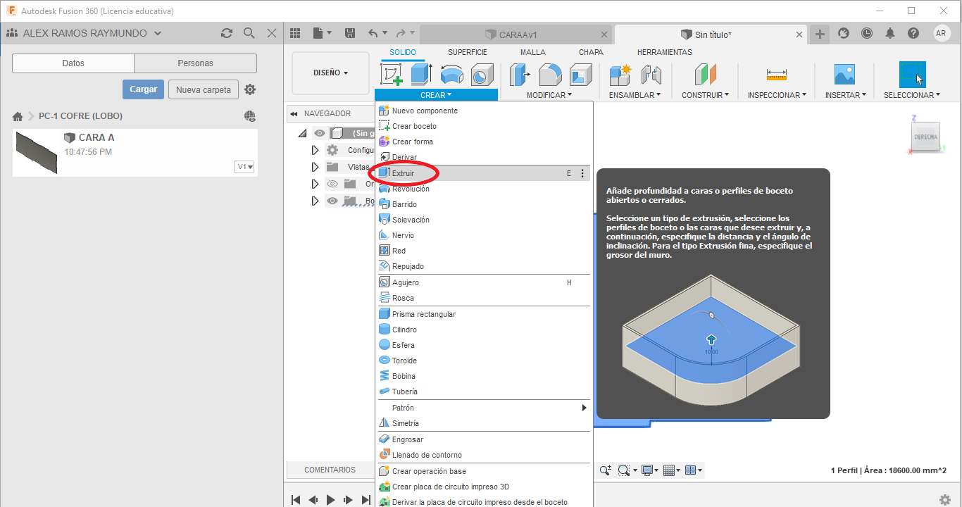
Task: Choose Agujero from the Crear menu
Action: tap(482, 282)
